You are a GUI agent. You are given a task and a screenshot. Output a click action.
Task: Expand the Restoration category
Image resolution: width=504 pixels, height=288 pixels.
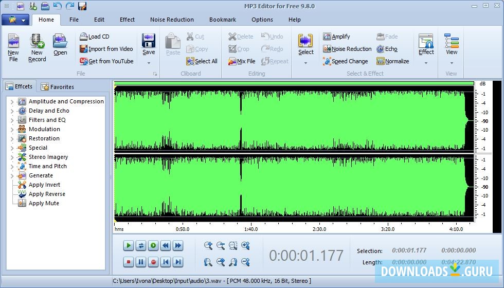pyautogui.click(x=12, y=139)
